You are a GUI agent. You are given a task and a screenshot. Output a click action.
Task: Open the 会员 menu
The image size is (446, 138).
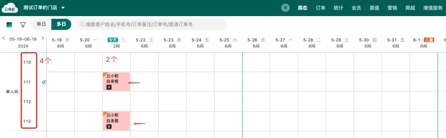tap(356, 8)
